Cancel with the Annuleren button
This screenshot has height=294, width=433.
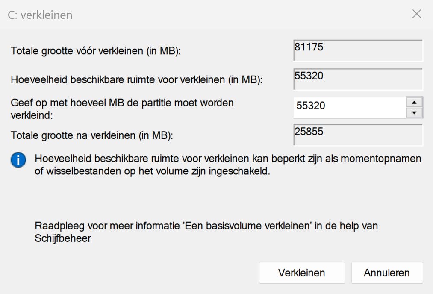(x=387, y=273)
